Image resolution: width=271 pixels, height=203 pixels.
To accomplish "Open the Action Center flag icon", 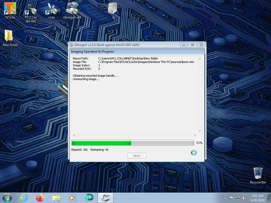I will (x=231, y=198).
